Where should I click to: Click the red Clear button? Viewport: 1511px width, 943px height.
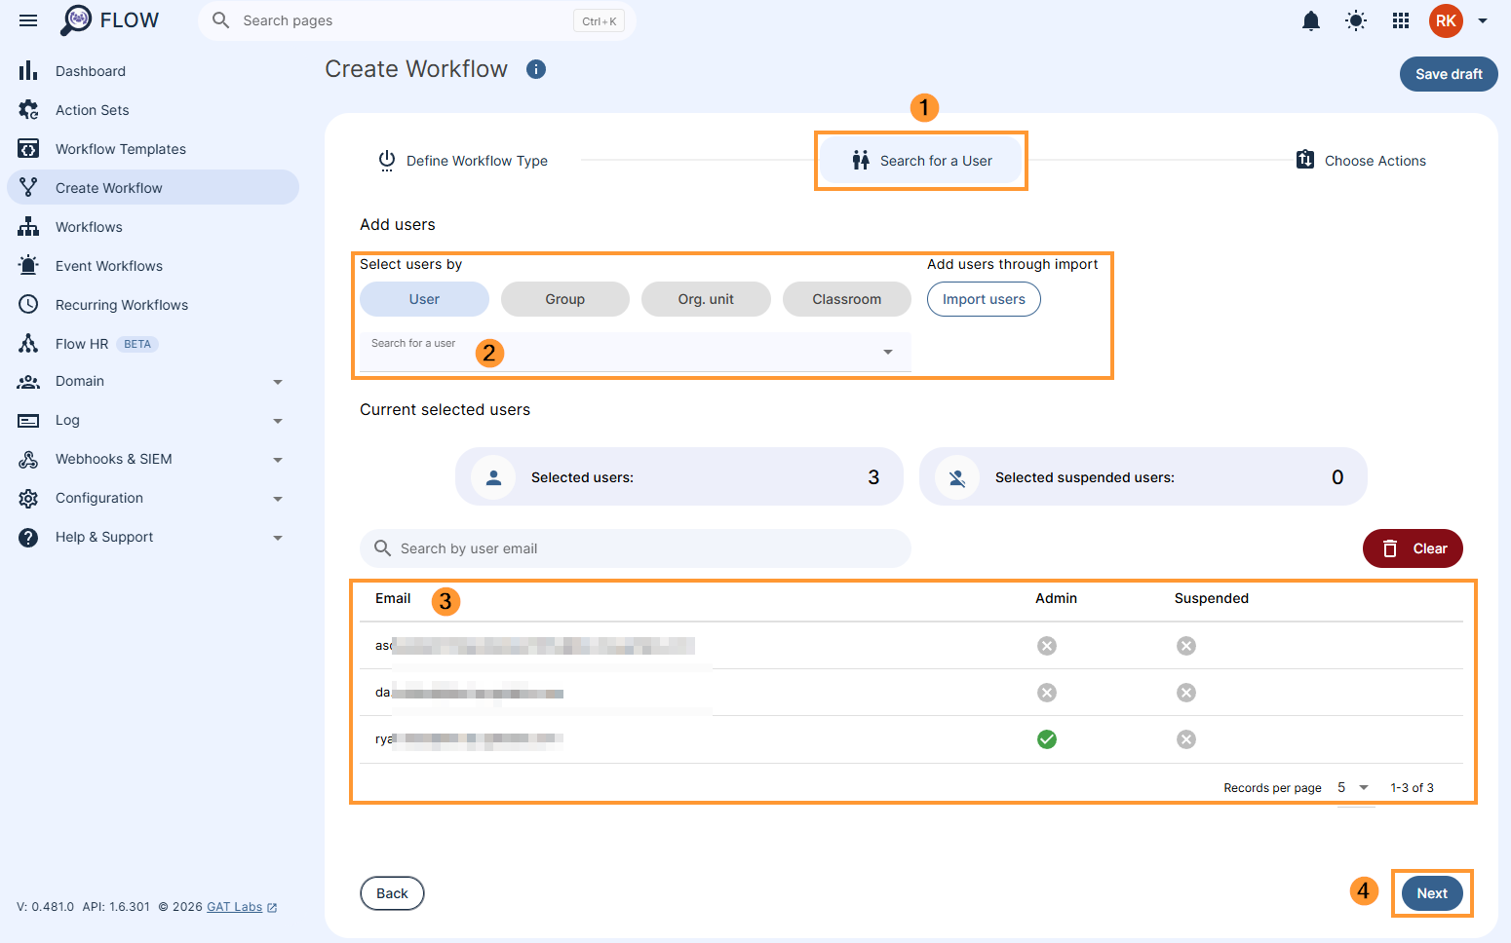1413,548
